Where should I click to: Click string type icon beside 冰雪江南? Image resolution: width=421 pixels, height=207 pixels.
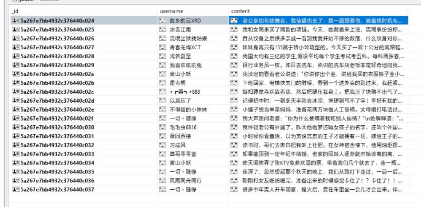pyautogui.click(x=163, y=29)
